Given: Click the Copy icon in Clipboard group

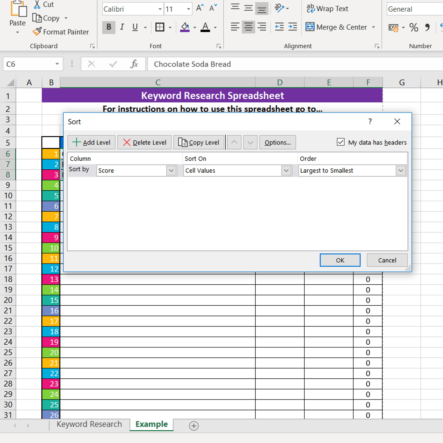Looking at the screenshot, I should pyautogui.click(x=37, y=18).
